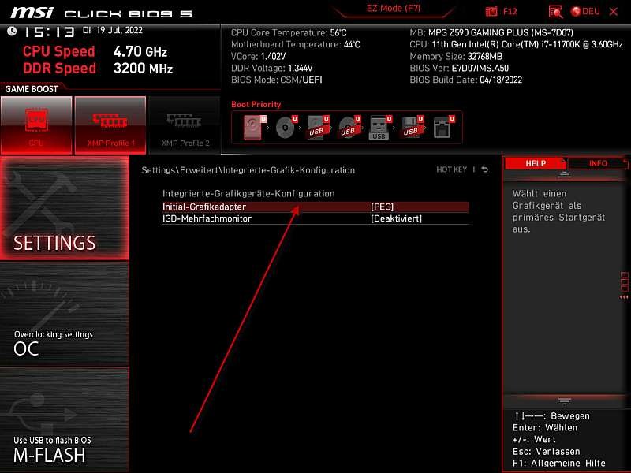Click the BIOS Build Date 04/18/2022 line
The image size is (631, 473).
tap(465, 80)
